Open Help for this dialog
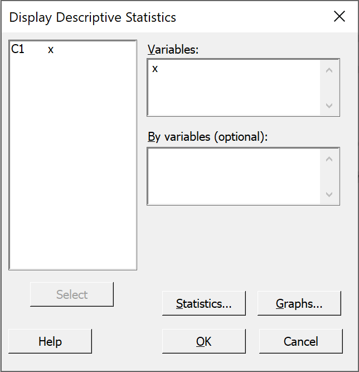This screenshot has width=359, height=372. tap(50, 341)
